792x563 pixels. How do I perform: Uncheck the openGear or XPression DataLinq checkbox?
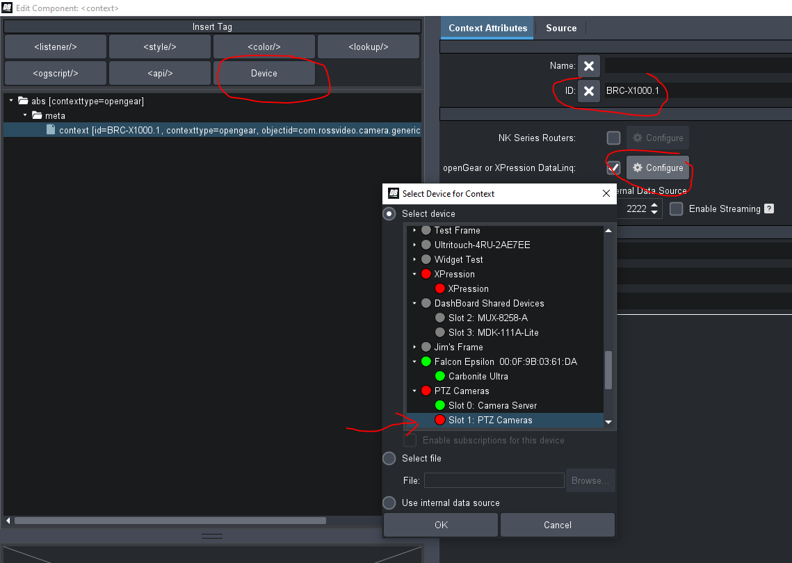(x=613, y=168)
